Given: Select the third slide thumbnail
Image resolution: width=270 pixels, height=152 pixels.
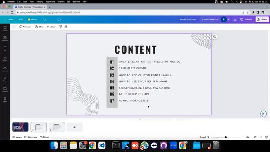Looking at the screenshot, I should tap(57, 127).
